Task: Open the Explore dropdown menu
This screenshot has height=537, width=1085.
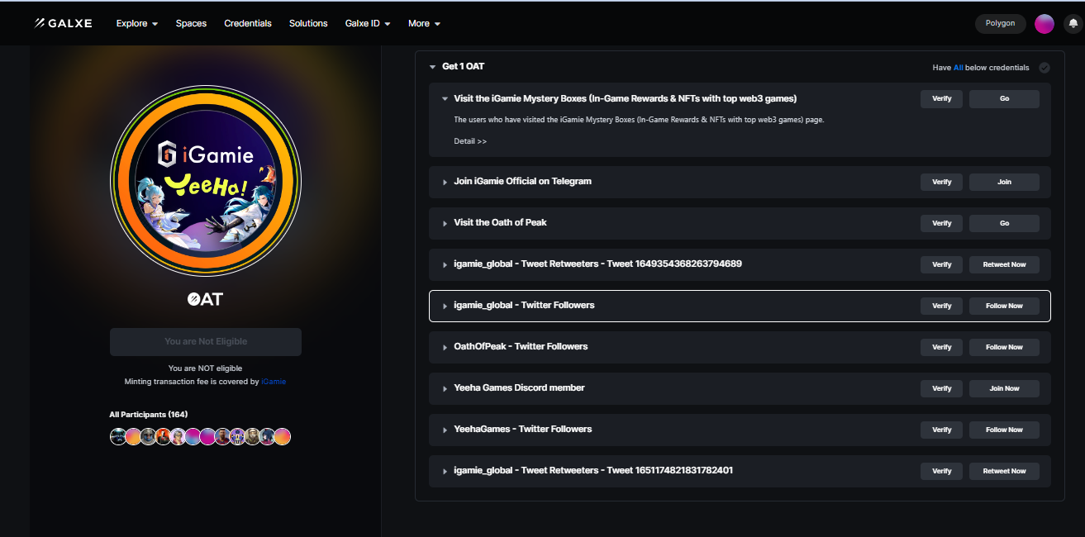Action: tap(137, 23)
